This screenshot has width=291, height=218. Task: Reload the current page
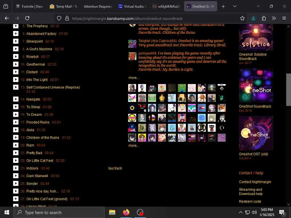(27, 18)
